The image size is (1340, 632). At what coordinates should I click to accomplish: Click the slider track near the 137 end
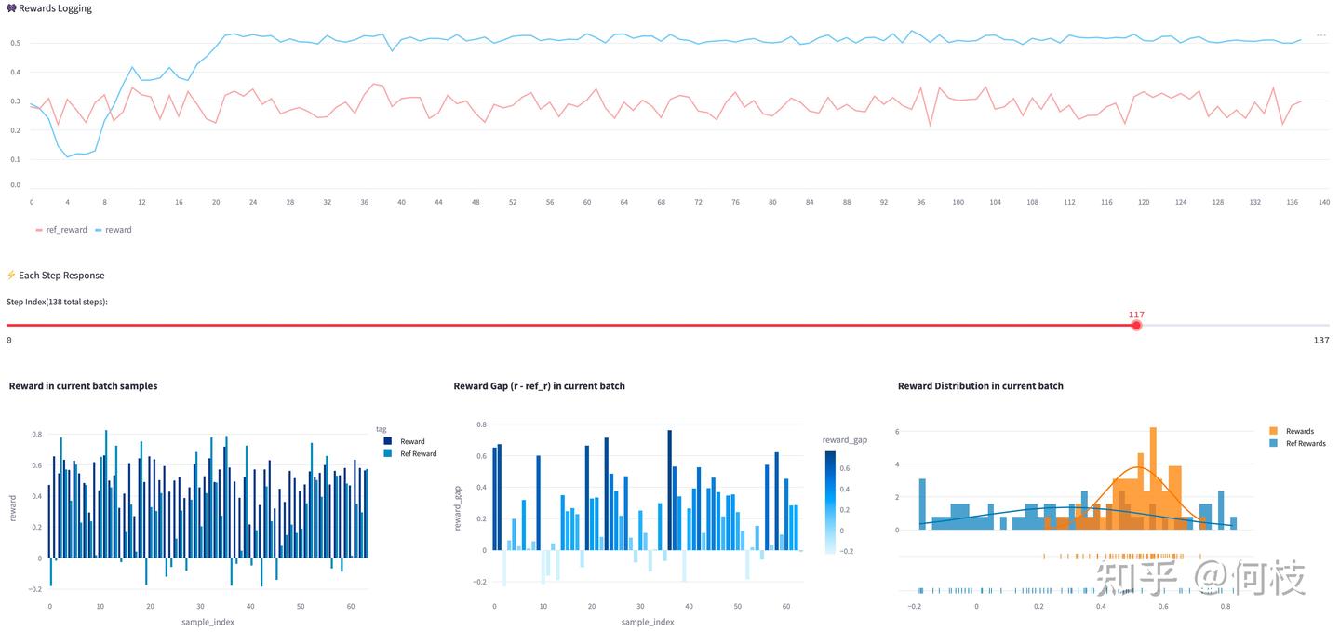(1303, 325)
